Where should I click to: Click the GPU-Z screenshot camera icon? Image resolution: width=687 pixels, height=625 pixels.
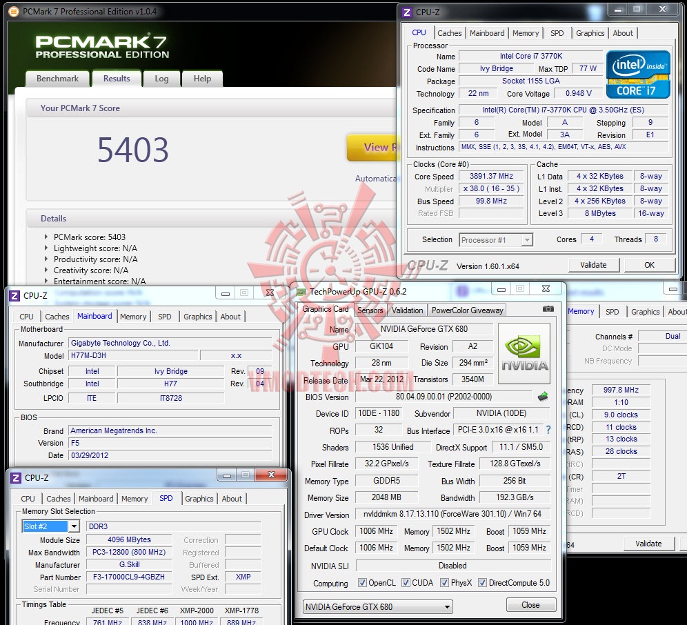[548, 309]
